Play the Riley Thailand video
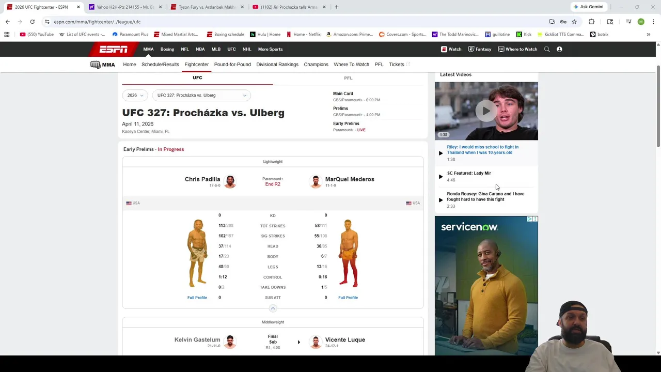This screenshot has width=661, height=372. tap(440, 153)
